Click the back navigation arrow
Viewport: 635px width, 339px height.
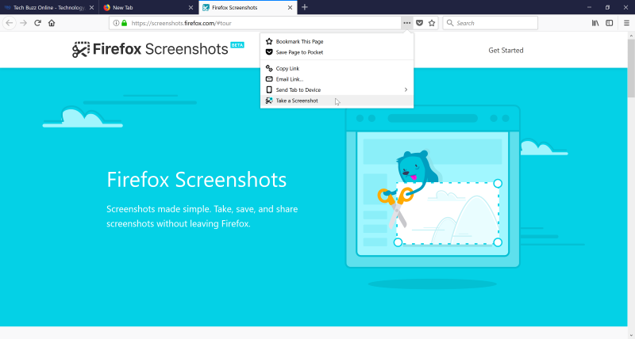coord(10,23)
